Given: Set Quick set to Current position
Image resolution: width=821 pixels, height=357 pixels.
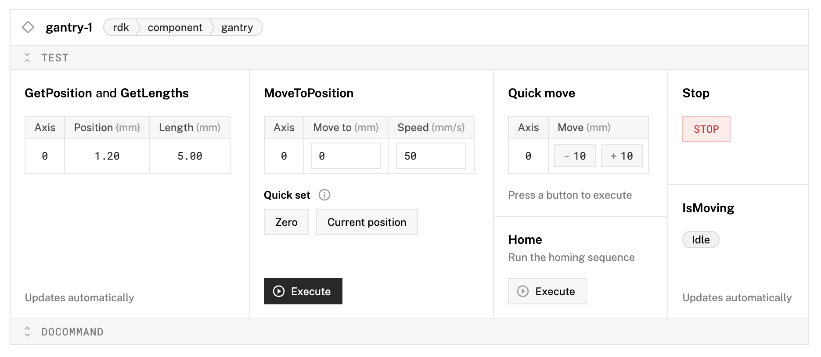Looking at the screenshot, I should coord(367,222).
